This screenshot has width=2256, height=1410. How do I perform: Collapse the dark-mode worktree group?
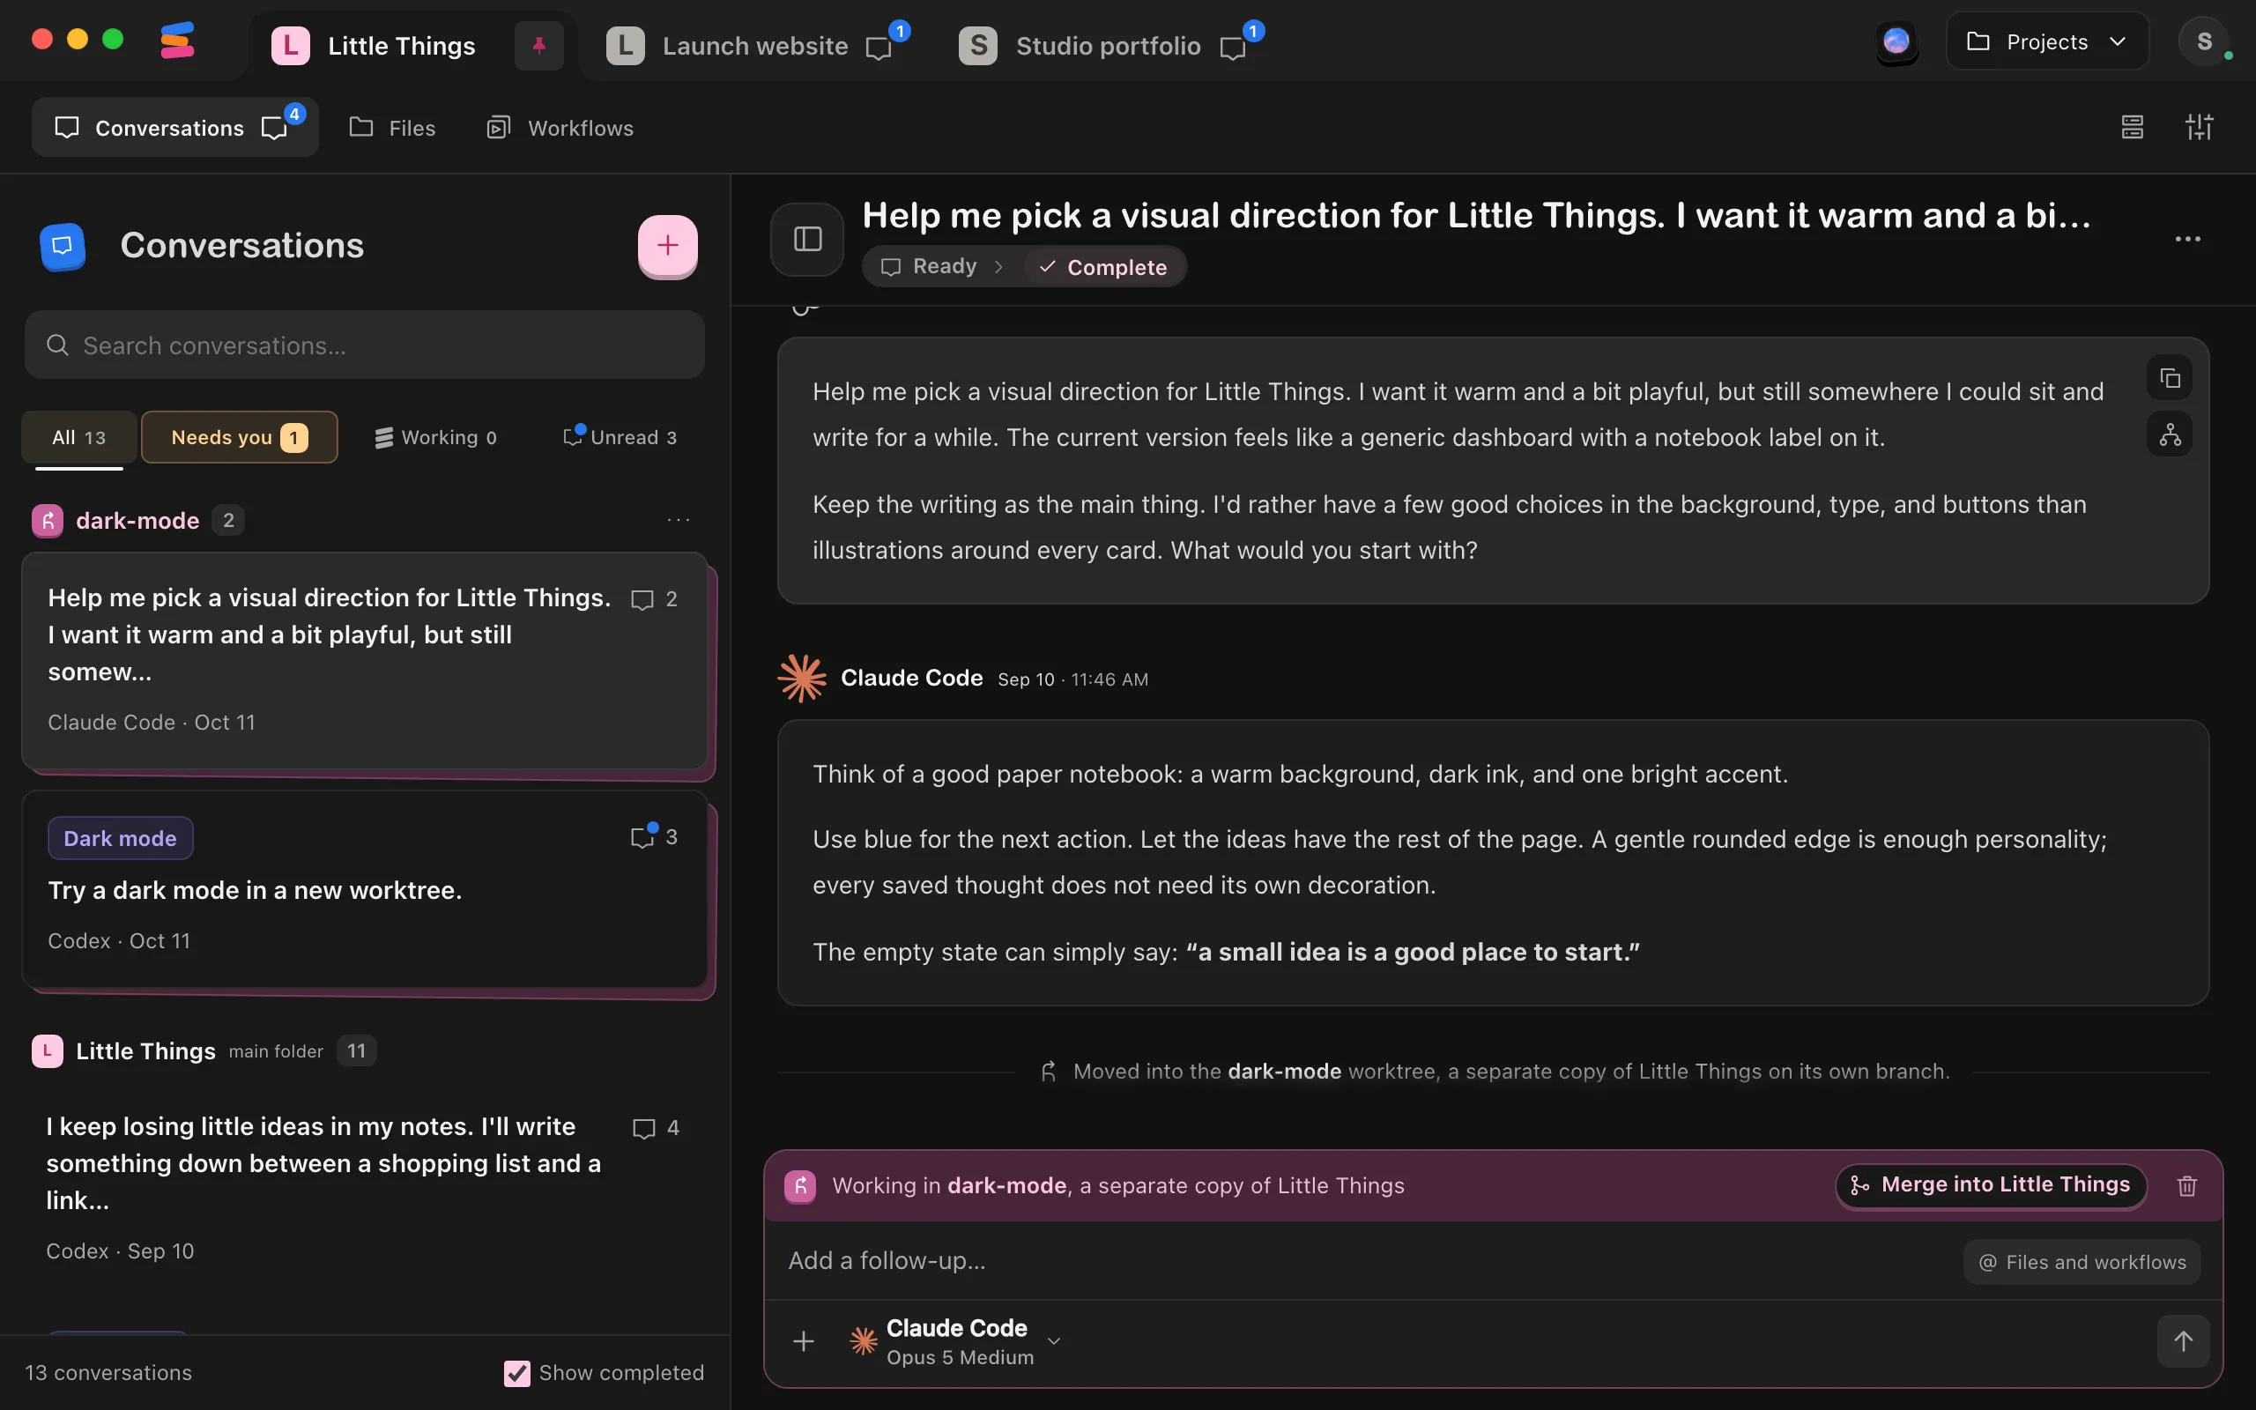(138, 520)
